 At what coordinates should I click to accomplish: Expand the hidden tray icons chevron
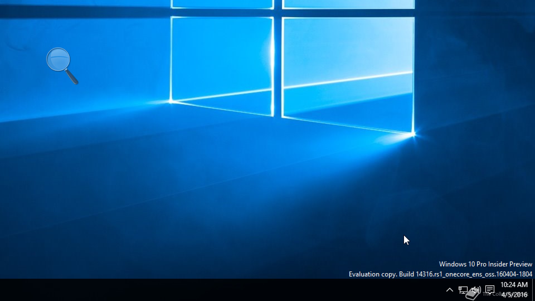click(x=449, y=290)
